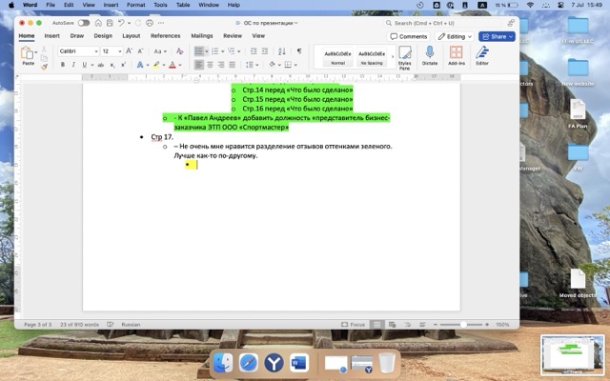Apply italic formatting
610x381 pixels.
(x=72, y=65)
